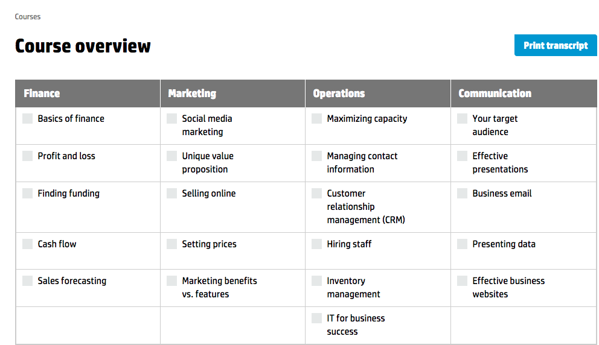
Task: Open Customer relationship management (CRM) course
Action: point(365,206)
